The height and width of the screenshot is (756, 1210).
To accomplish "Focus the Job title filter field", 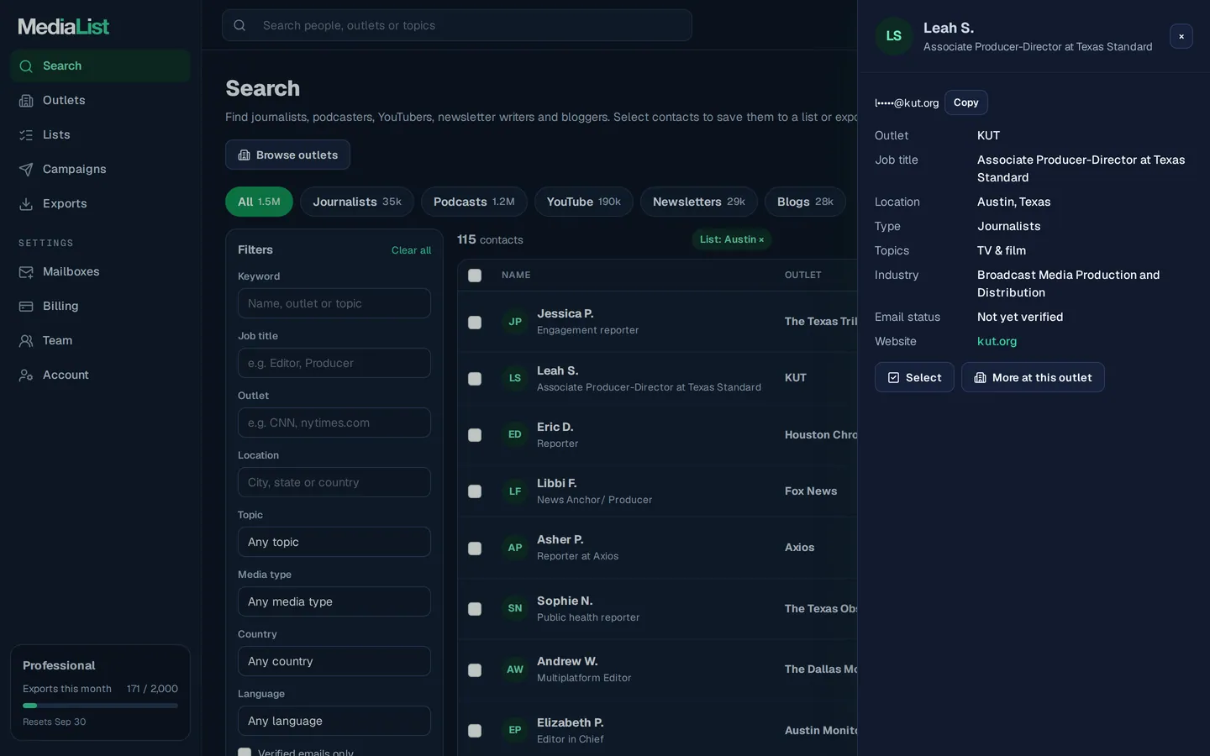I will [334, 363].
